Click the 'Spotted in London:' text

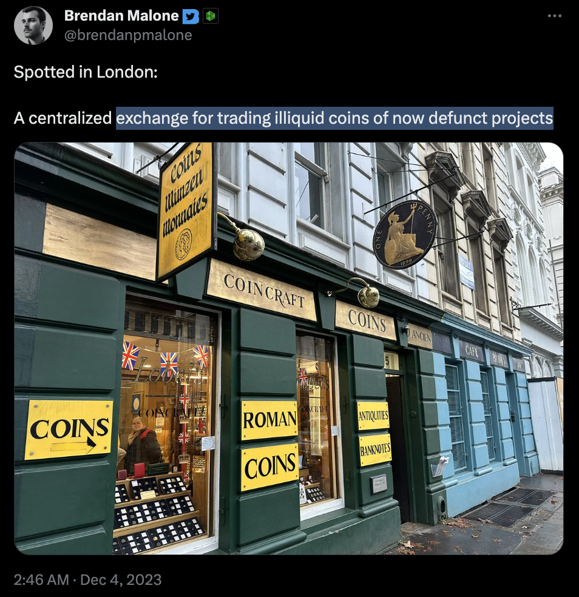point(86,72)
